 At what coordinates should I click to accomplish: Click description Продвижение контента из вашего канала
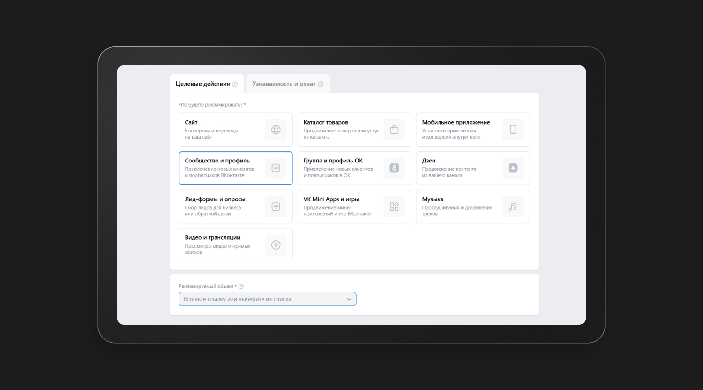point(449,172)
